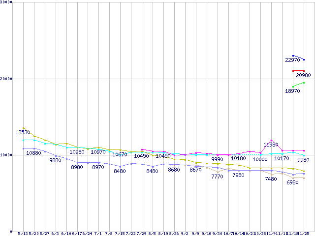The height and width of the screenshot is (236, 315).
Task: Click the magenta peak data point
Action: (x=271, y=140)
